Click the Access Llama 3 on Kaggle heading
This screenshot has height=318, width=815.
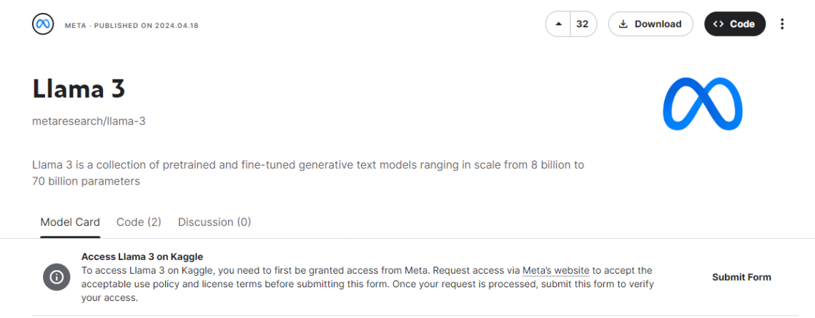[x=142, y=257]
